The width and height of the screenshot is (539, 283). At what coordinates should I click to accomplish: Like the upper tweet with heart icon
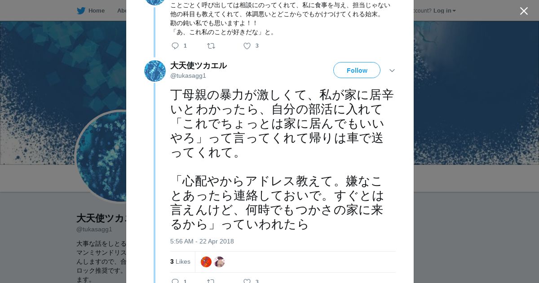(247, 46)
